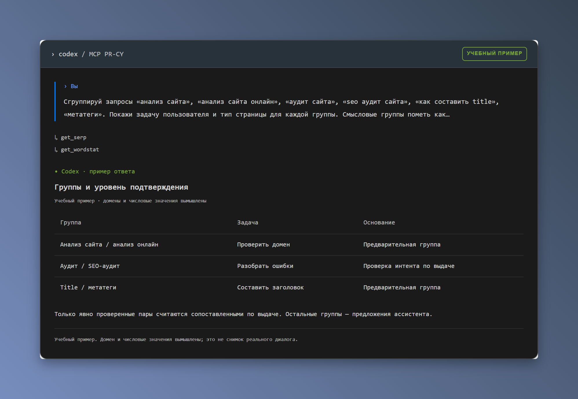578x399 pixels.
Task: Click the УЧЕБНЫЙ ПРИМЕР badge
Action: pyautogui.click(x=494, y=54)
